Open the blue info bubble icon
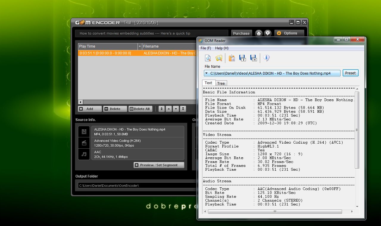 pyautogui.click(x=266, y=58)
